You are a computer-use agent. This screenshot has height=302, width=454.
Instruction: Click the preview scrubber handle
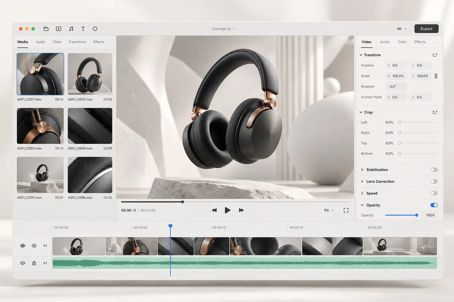click(x=183, y=202)
